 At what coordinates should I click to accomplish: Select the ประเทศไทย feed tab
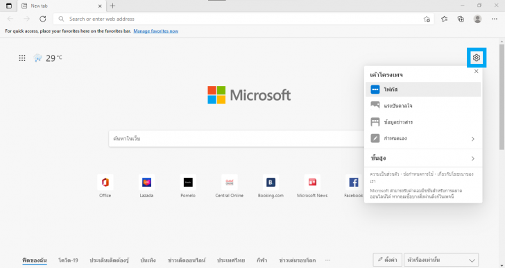click(231, 260)
